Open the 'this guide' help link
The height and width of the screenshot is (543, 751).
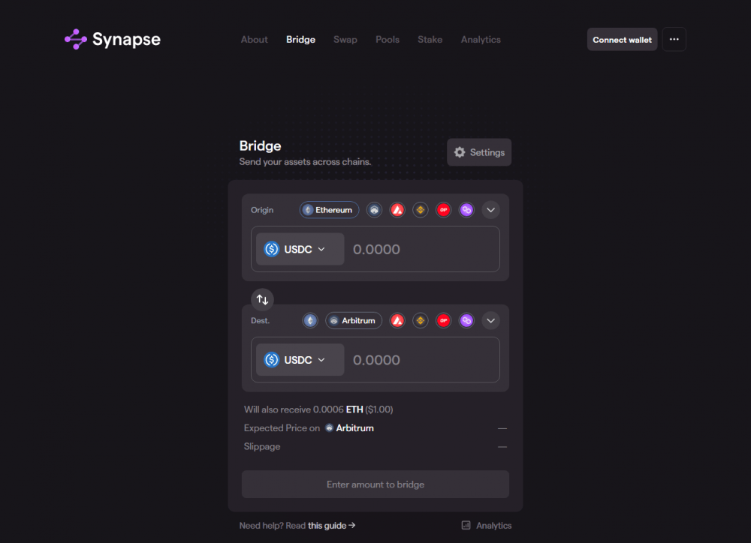(331, 525)
